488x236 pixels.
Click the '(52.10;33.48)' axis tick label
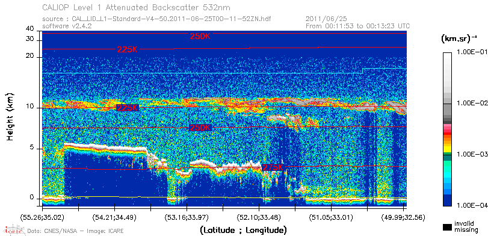(x=259, y=217)
